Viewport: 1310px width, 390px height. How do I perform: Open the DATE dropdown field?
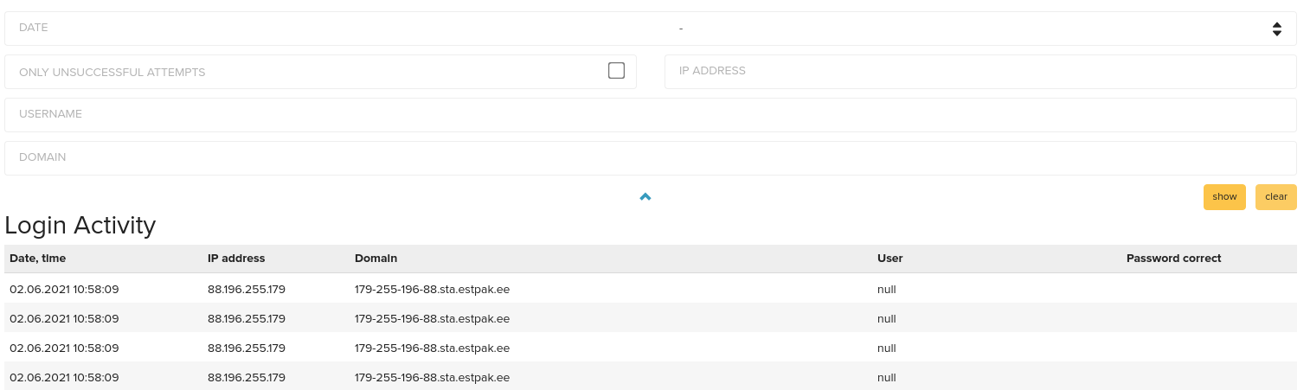click(651, 29)
